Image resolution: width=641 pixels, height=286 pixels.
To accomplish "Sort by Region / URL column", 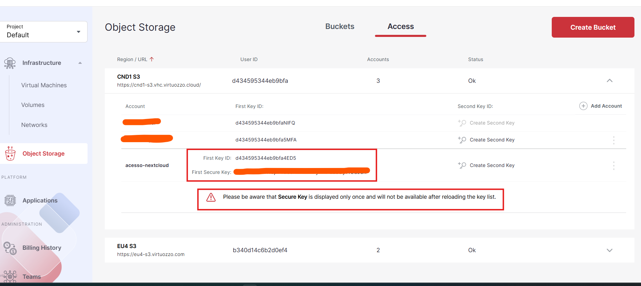I will [132, 59].
